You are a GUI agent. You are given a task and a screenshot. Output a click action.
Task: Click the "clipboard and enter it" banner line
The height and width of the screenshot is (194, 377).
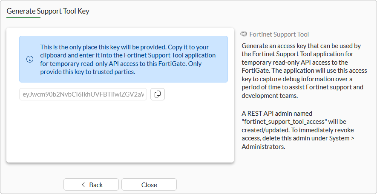coord(124,55)
